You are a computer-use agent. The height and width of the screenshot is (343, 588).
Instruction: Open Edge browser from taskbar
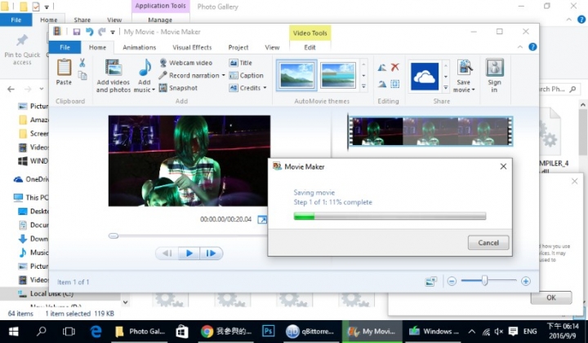pos(96,332)
